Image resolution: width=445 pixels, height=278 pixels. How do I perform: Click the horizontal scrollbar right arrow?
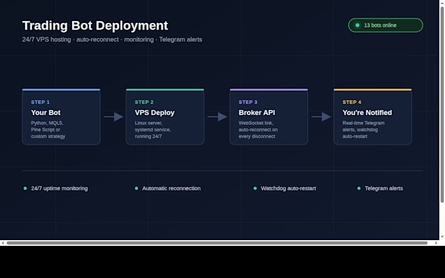436,243
